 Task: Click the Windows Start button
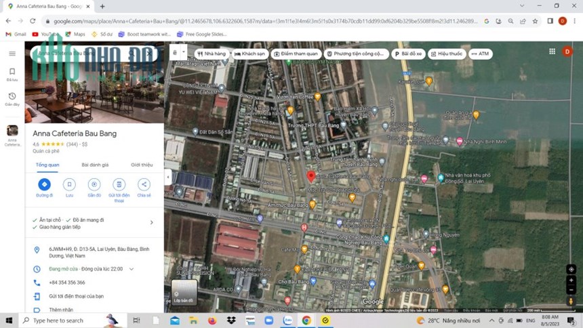[9, 321]
